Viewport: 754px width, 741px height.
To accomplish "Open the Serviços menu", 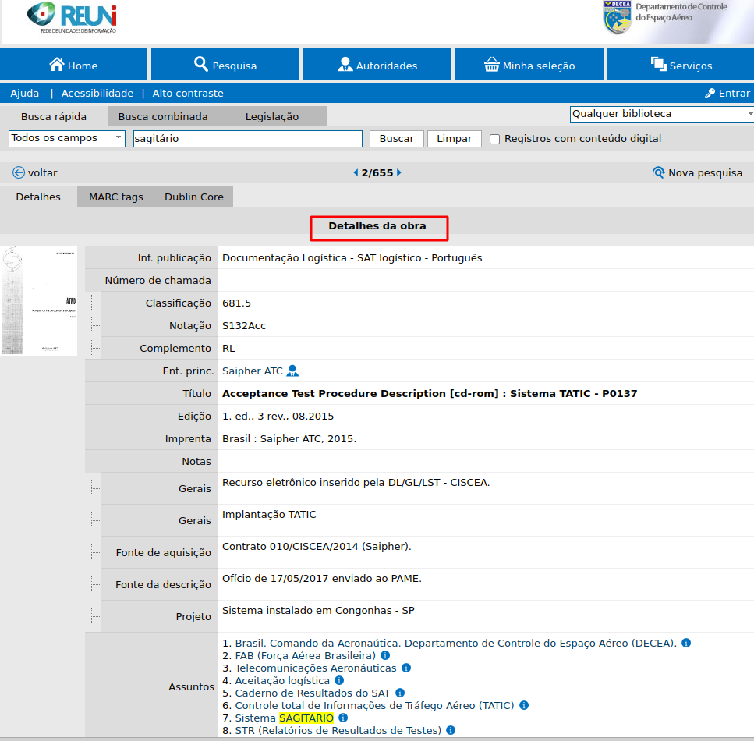I will (x=681, y=64).
